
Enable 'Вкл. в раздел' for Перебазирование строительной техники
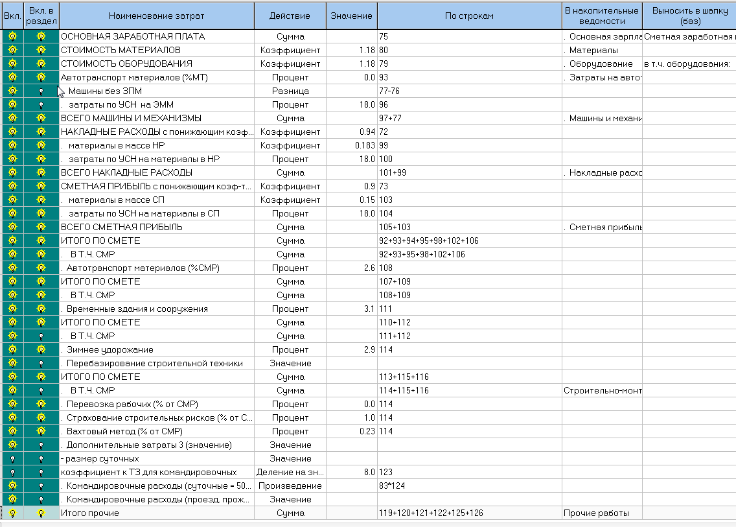[x=41, y=364]
